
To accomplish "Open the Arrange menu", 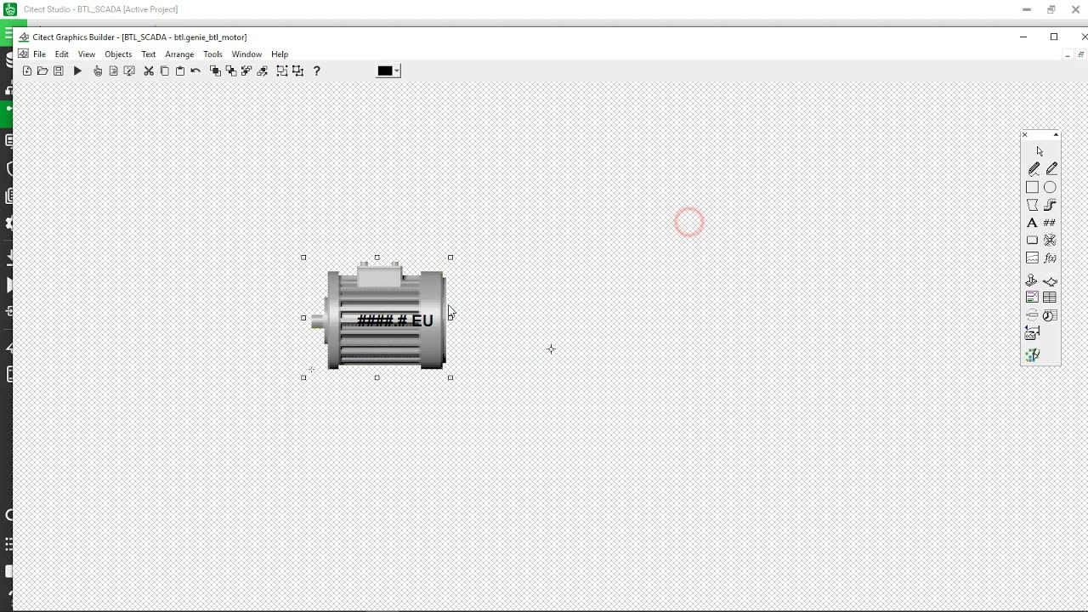I will [x=179, y=54].
